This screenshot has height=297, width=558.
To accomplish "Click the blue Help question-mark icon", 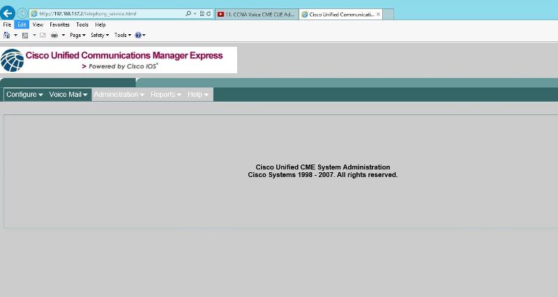I will [x=138, y=35].
